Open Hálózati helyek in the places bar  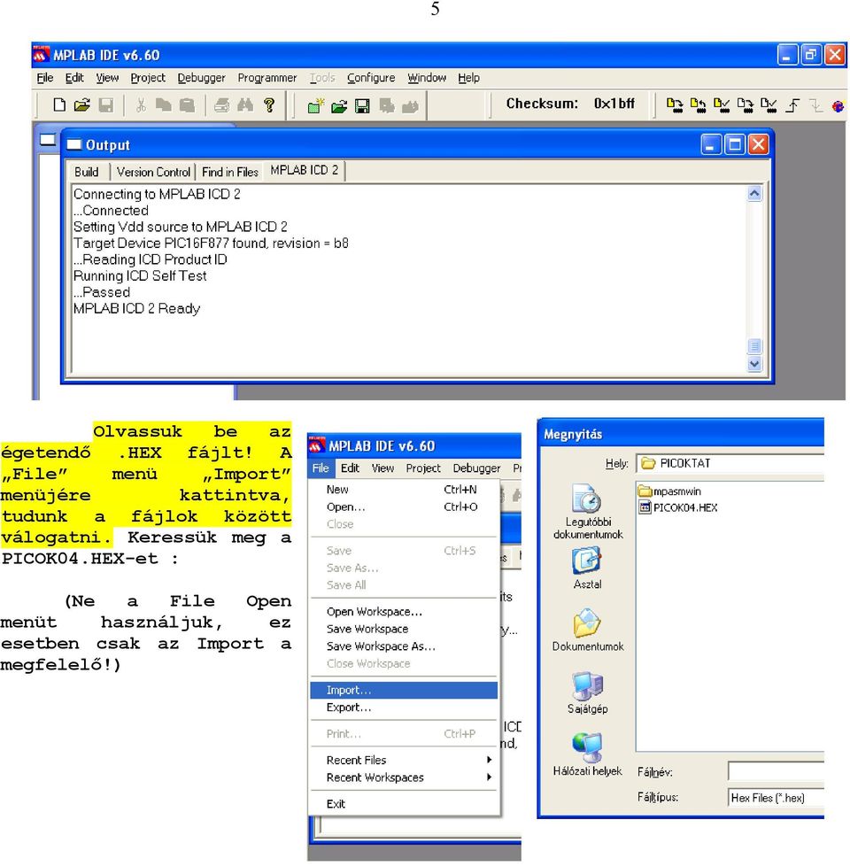tap(588, 754)
